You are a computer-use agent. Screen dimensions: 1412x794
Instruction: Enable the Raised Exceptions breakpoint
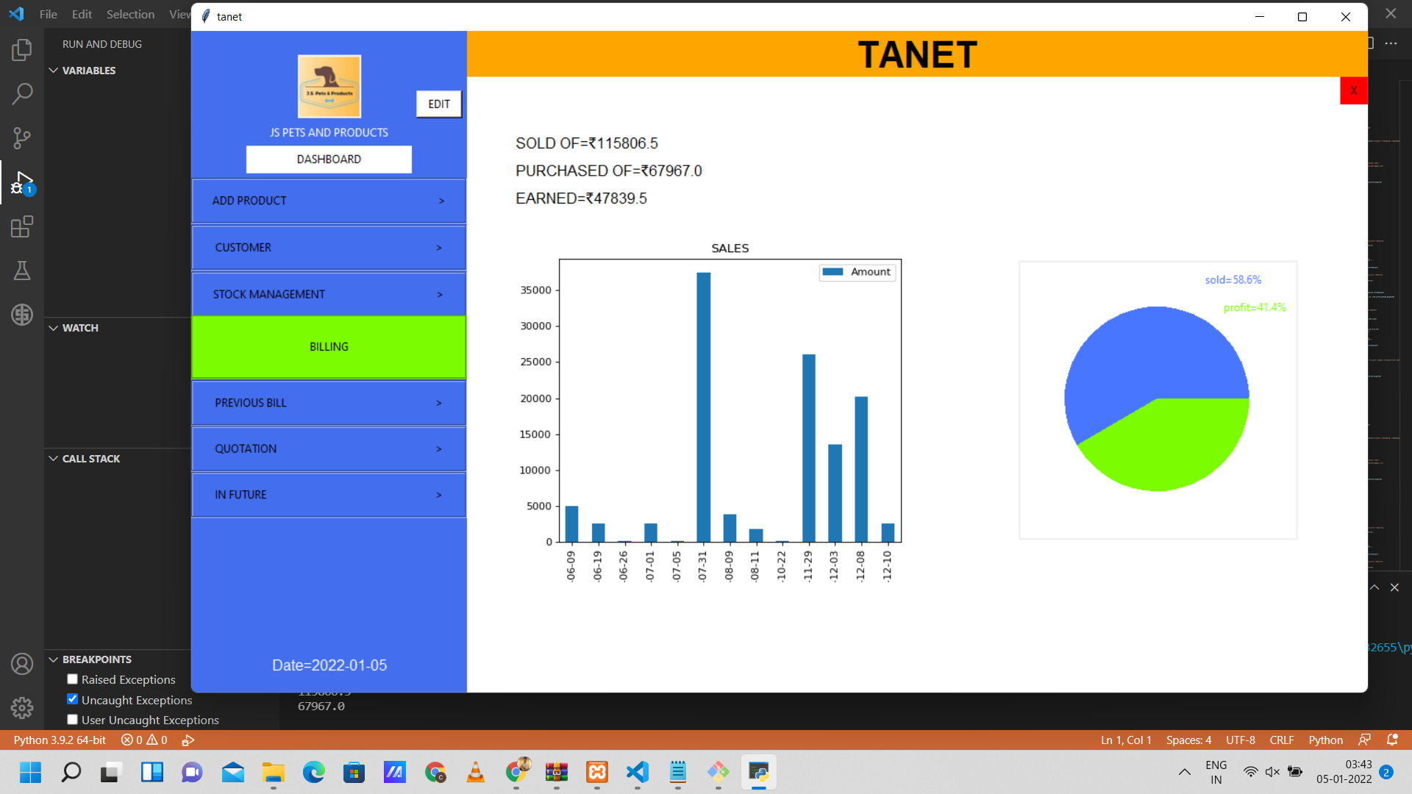click(x=72, y=679)
